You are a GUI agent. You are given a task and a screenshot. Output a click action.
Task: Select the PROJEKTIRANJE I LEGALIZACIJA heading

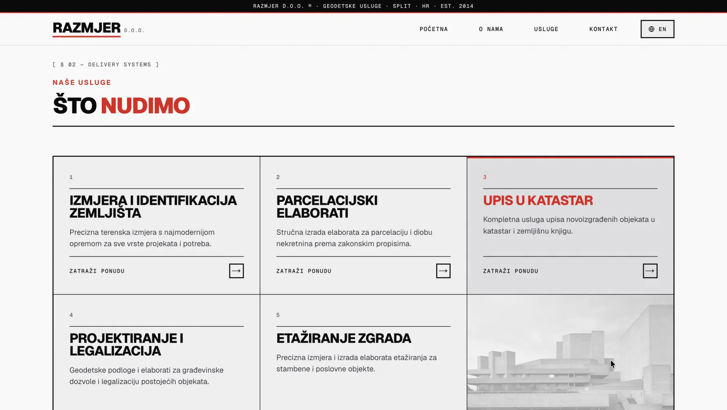click(126, 344)
